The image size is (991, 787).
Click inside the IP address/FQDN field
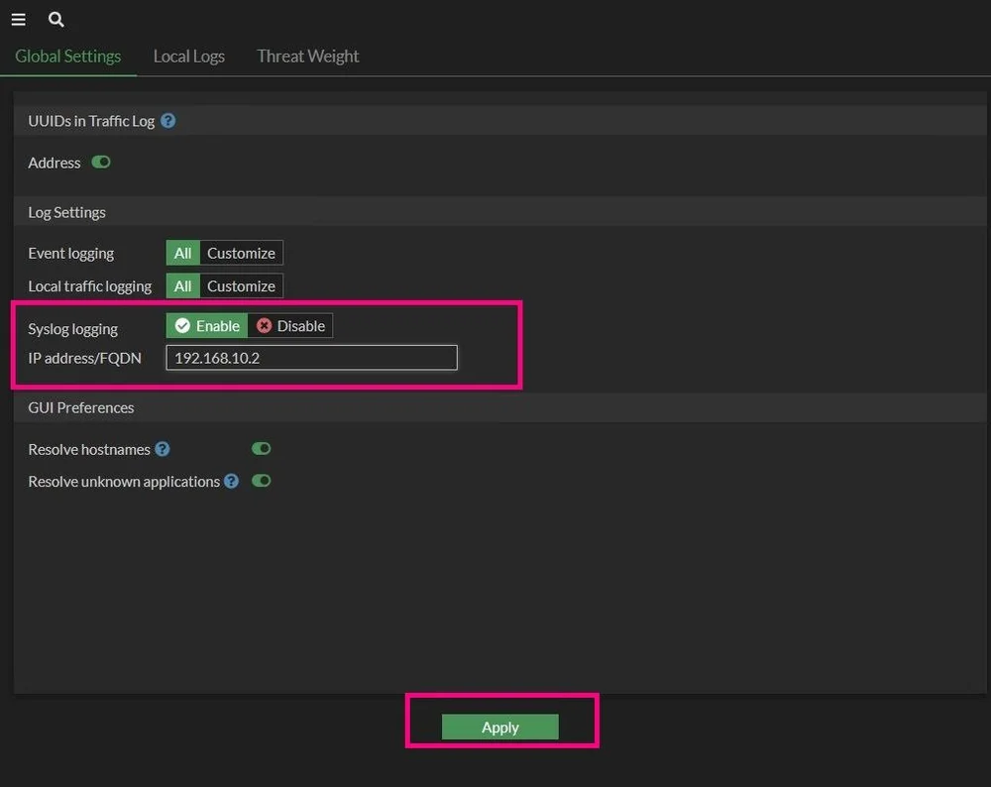(311, 358)
